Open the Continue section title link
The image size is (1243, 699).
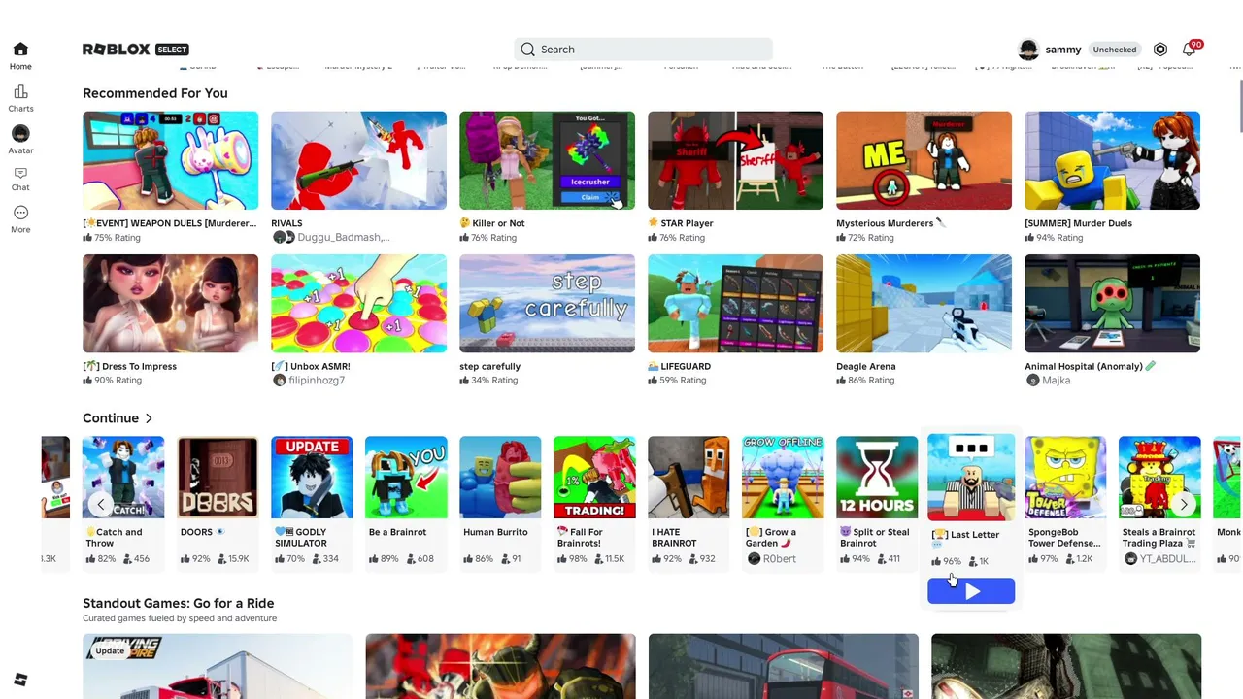111,418
